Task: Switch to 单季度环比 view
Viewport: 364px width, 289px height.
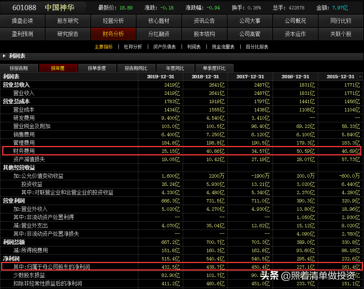Action: [214, 68]
